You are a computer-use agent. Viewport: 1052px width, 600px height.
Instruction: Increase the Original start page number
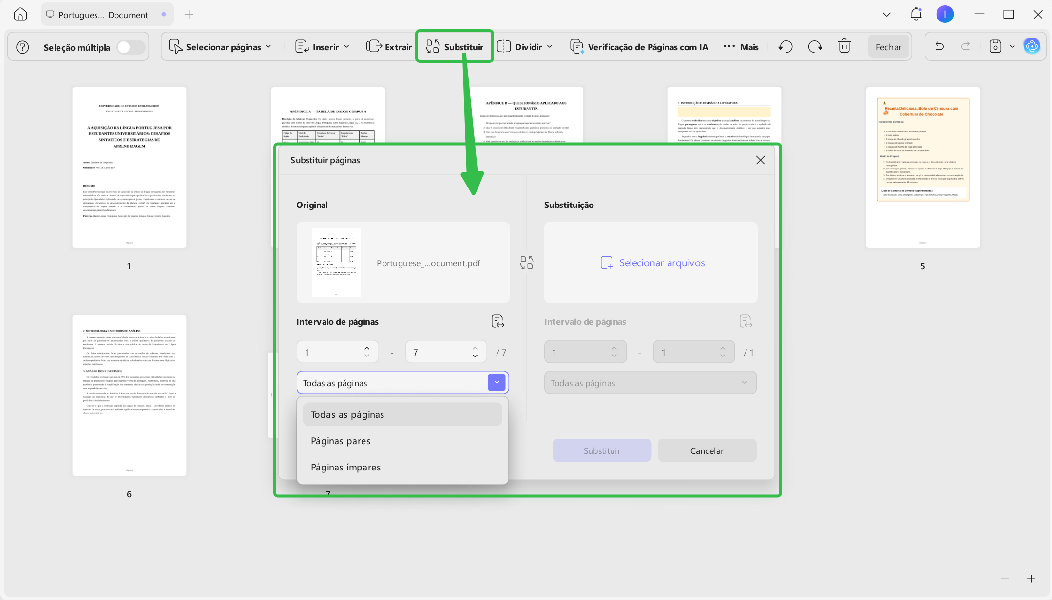tap(367, 348)
